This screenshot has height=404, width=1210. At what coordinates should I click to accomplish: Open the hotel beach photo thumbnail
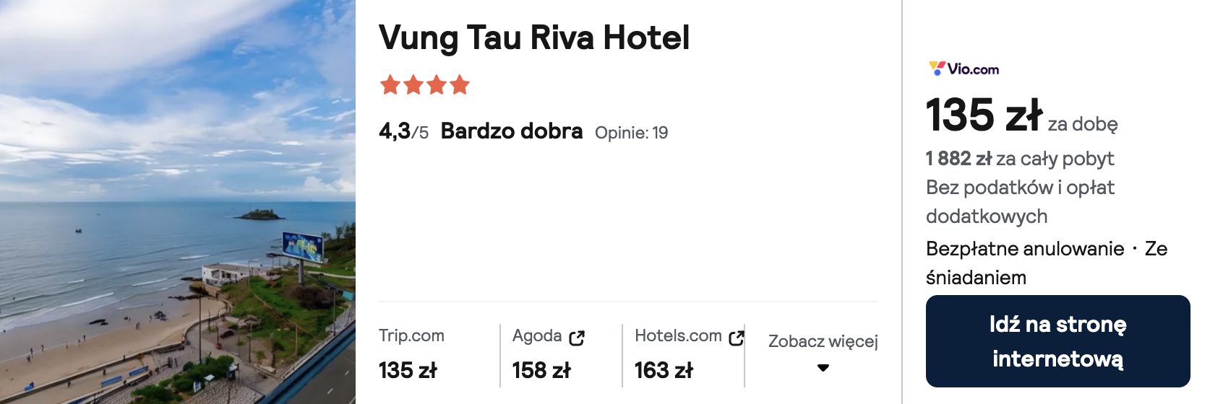click(x=178, y=202)
